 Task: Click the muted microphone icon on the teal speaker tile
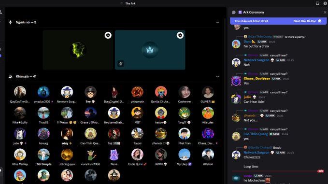(x=121, y=64)
